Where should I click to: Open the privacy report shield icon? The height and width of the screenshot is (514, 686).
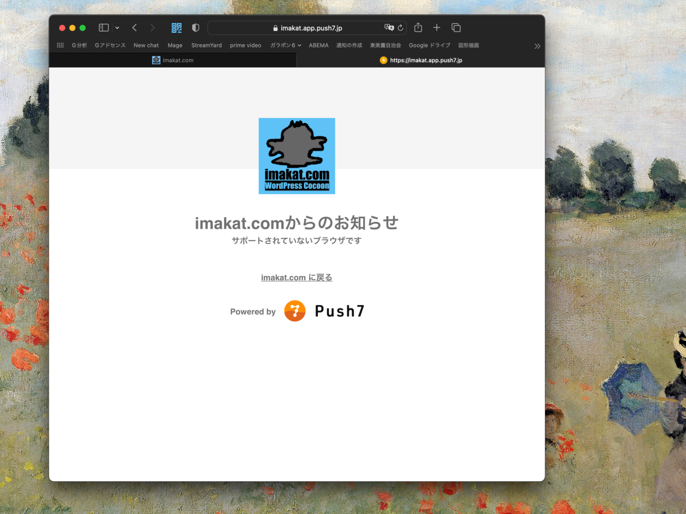click(196, 28)
